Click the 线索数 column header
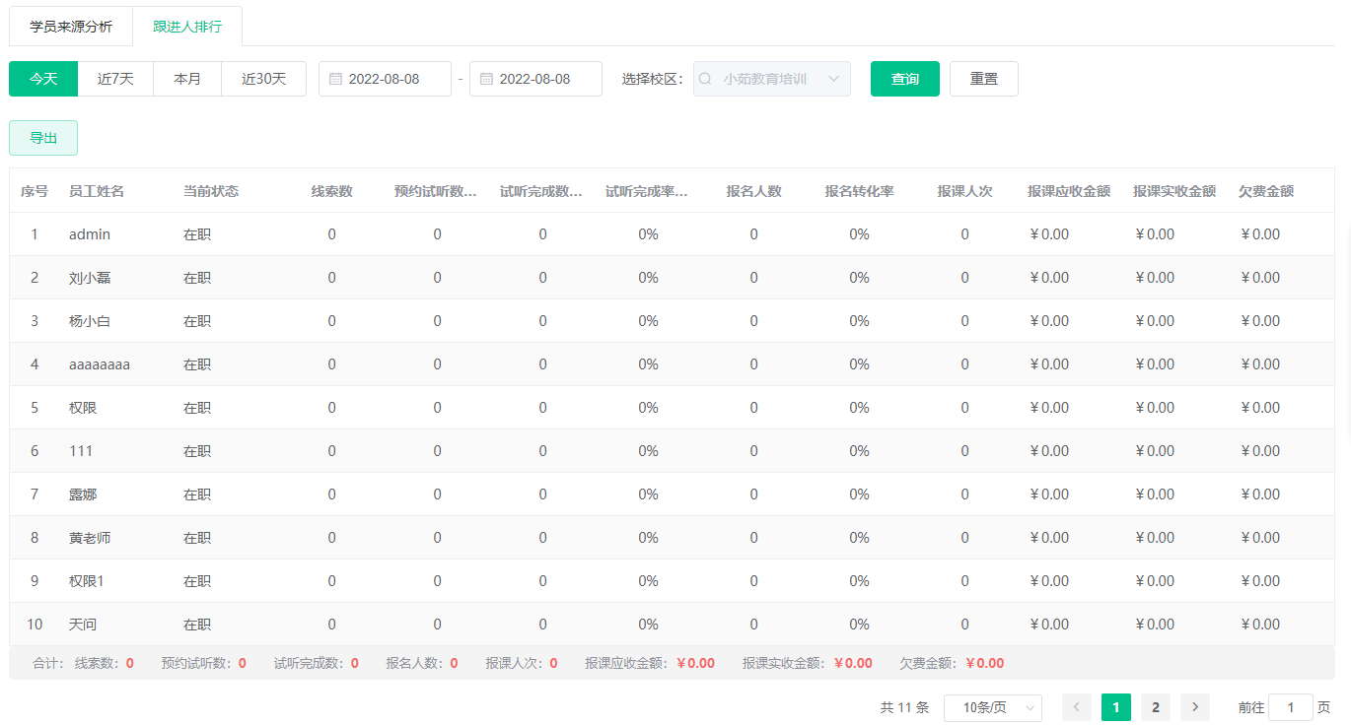This screenshot has height=725, width=1351. pyautogui.click(x=331, y=191)
